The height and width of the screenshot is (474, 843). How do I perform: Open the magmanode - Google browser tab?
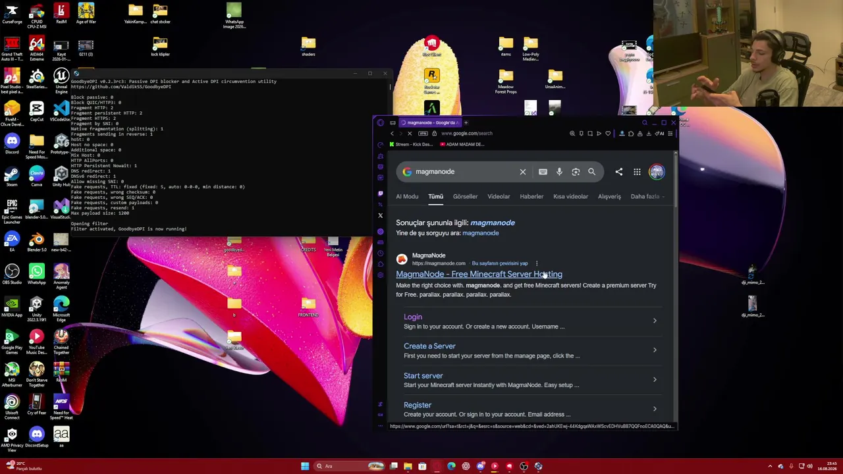coord(429,122)
